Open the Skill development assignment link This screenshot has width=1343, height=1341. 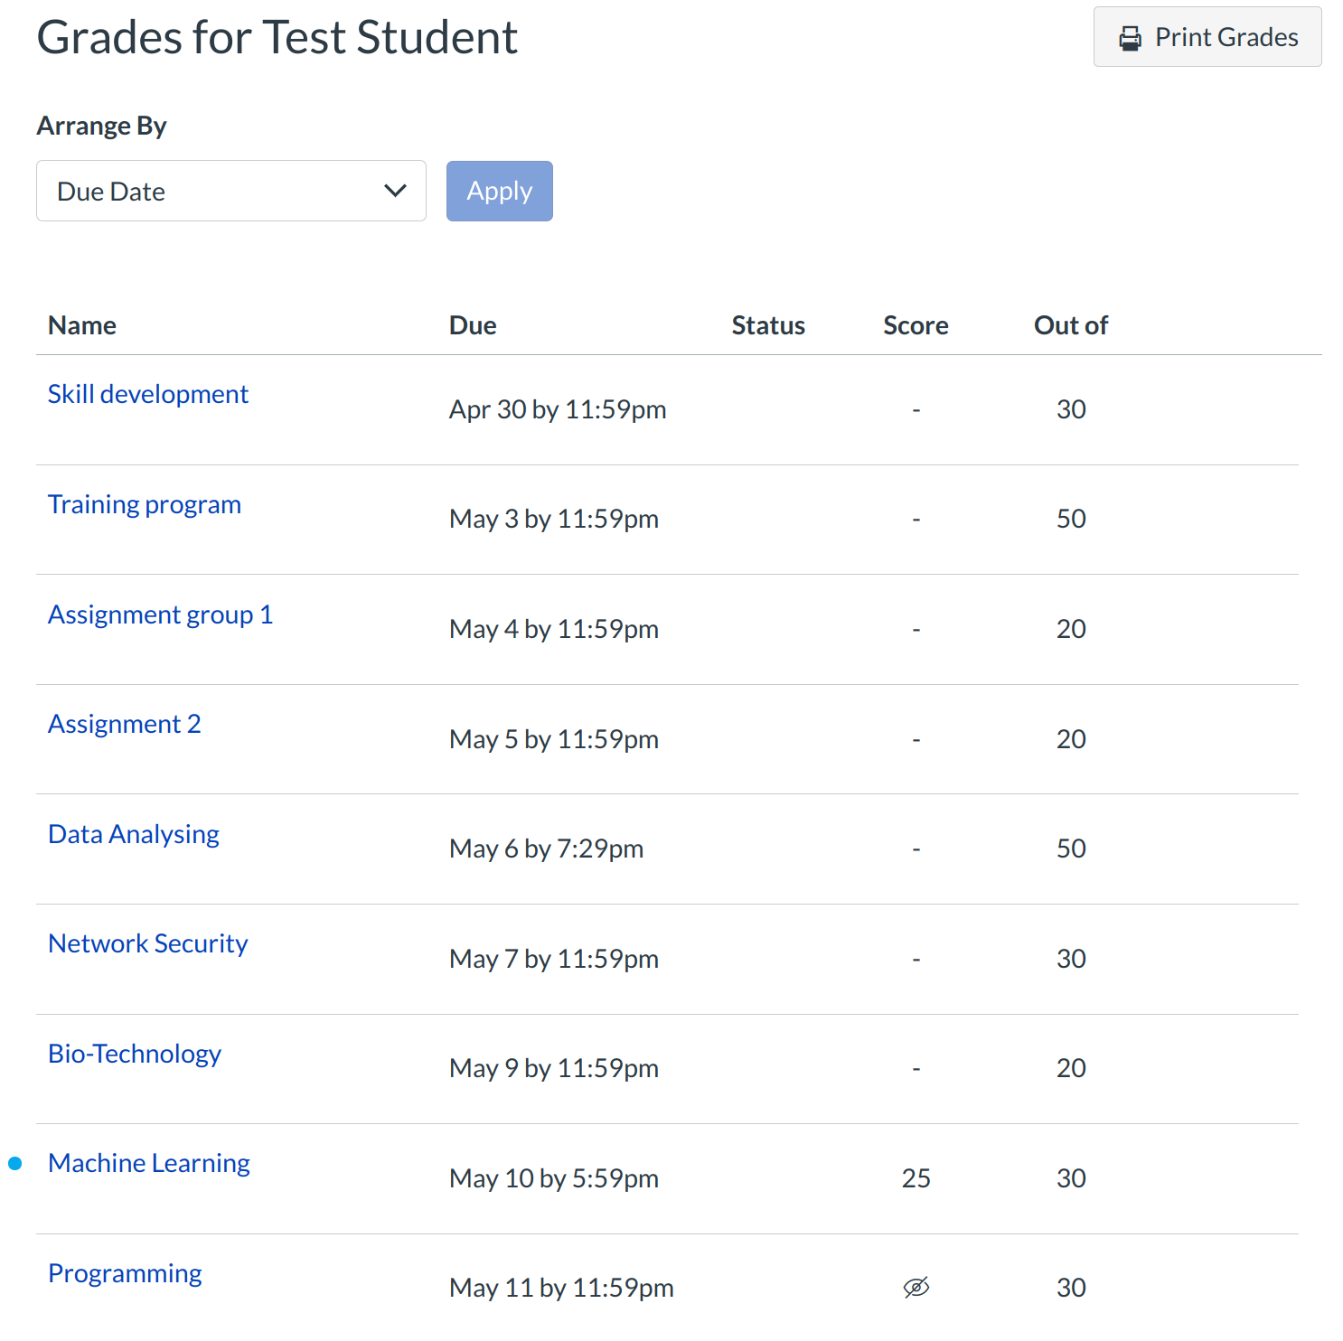point(148,394)
